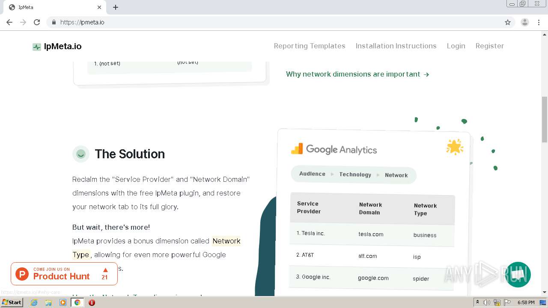Click the taskbar clock showing 6:58 PM
Viewport: 548px width, 308px height.
click(x=526, y=302)
